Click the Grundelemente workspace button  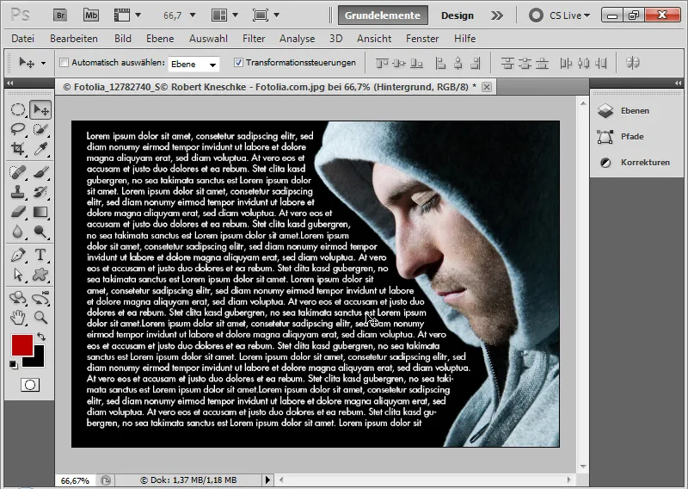(x=382, y=15)
